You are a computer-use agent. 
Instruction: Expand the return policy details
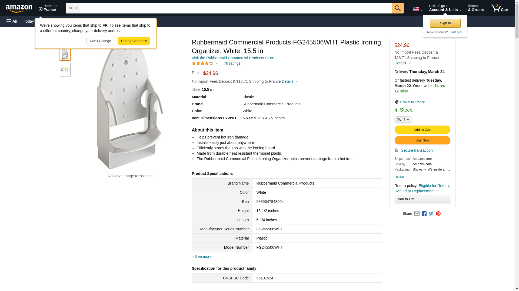[438, 191]
